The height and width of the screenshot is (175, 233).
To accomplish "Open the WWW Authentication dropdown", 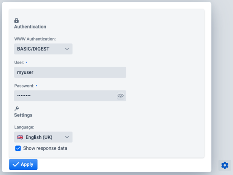I will [43, 49].
